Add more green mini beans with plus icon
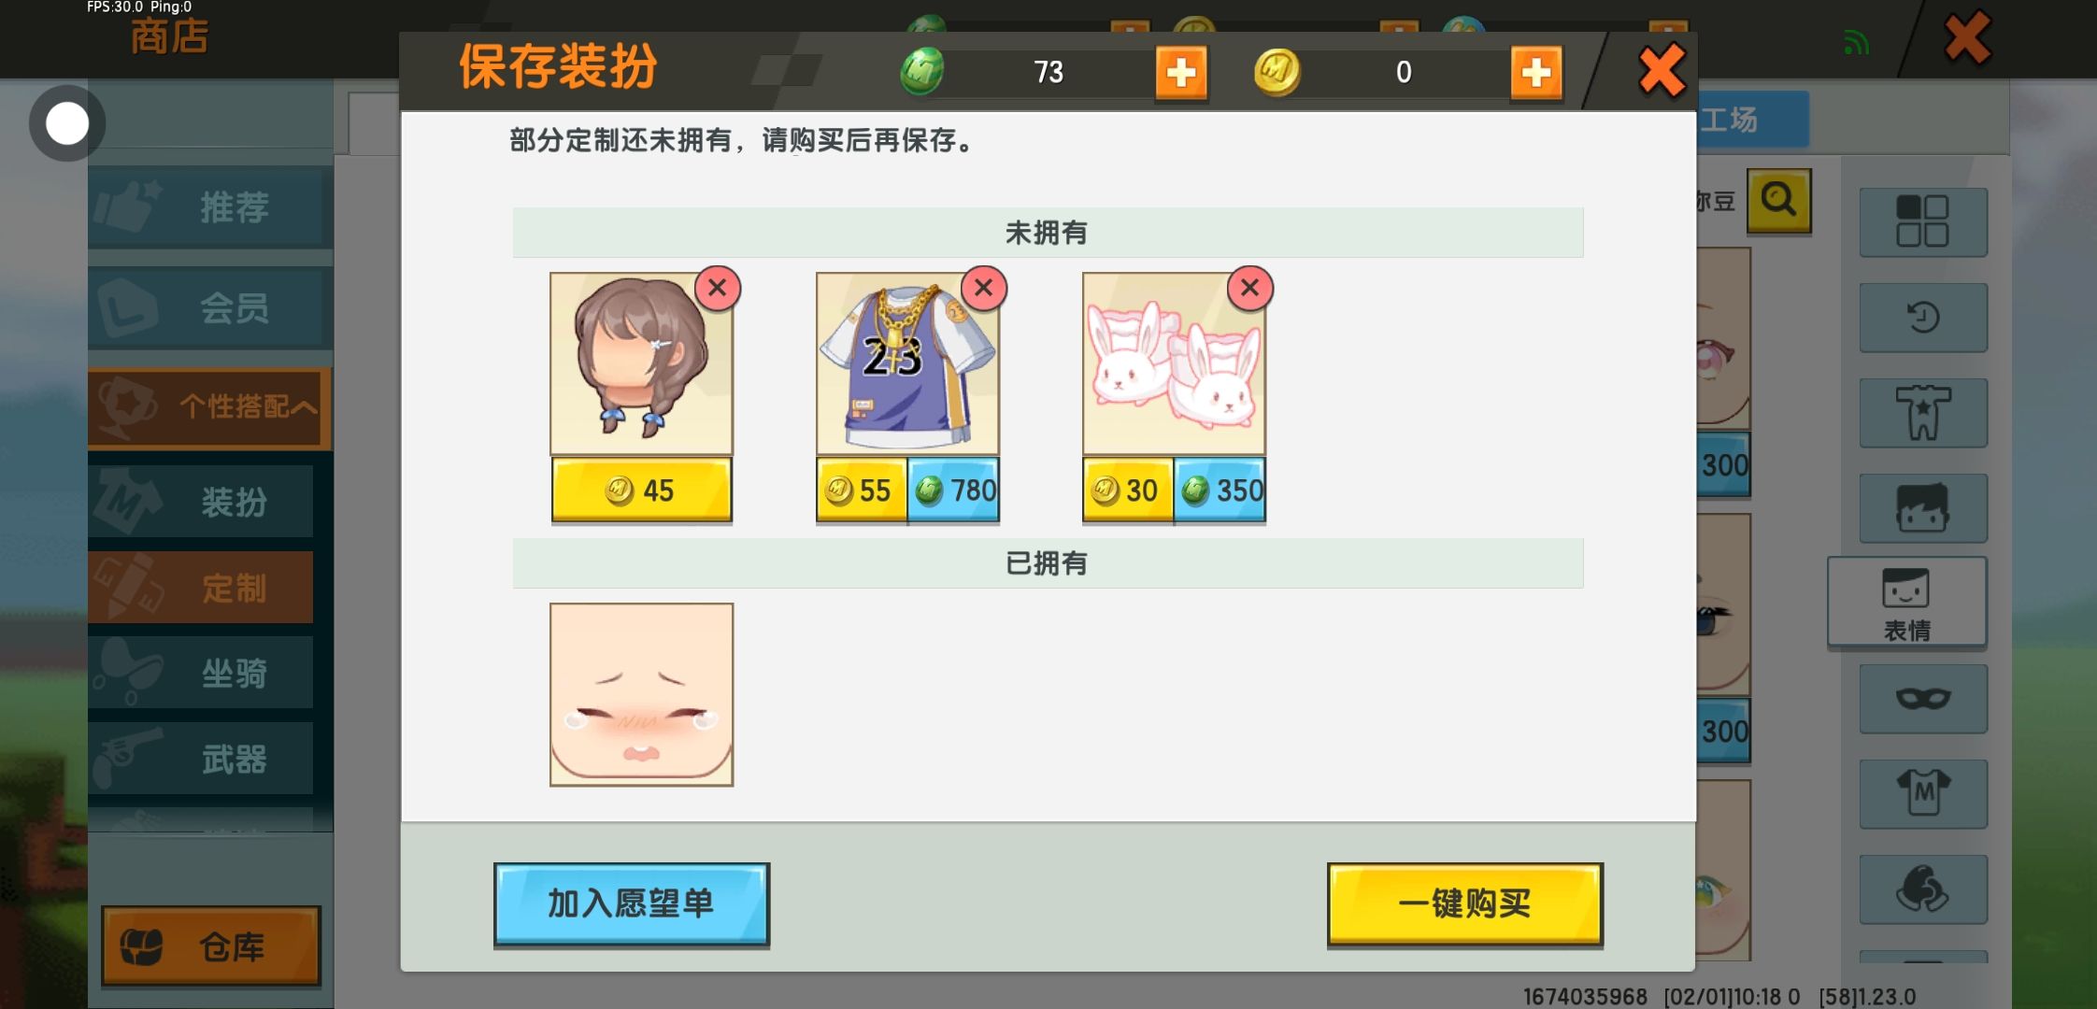 click(1181, 72)
